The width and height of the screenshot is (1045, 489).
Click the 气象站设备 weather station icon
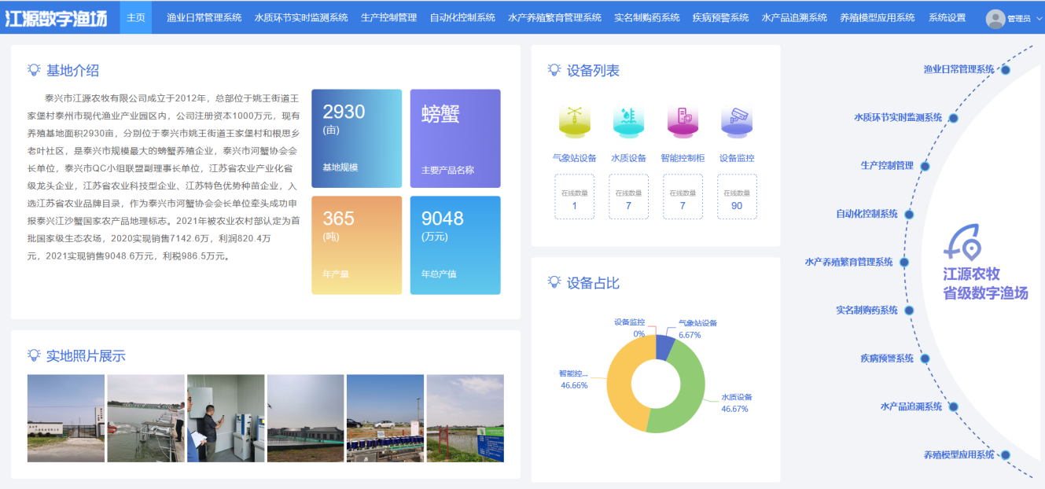574,122
